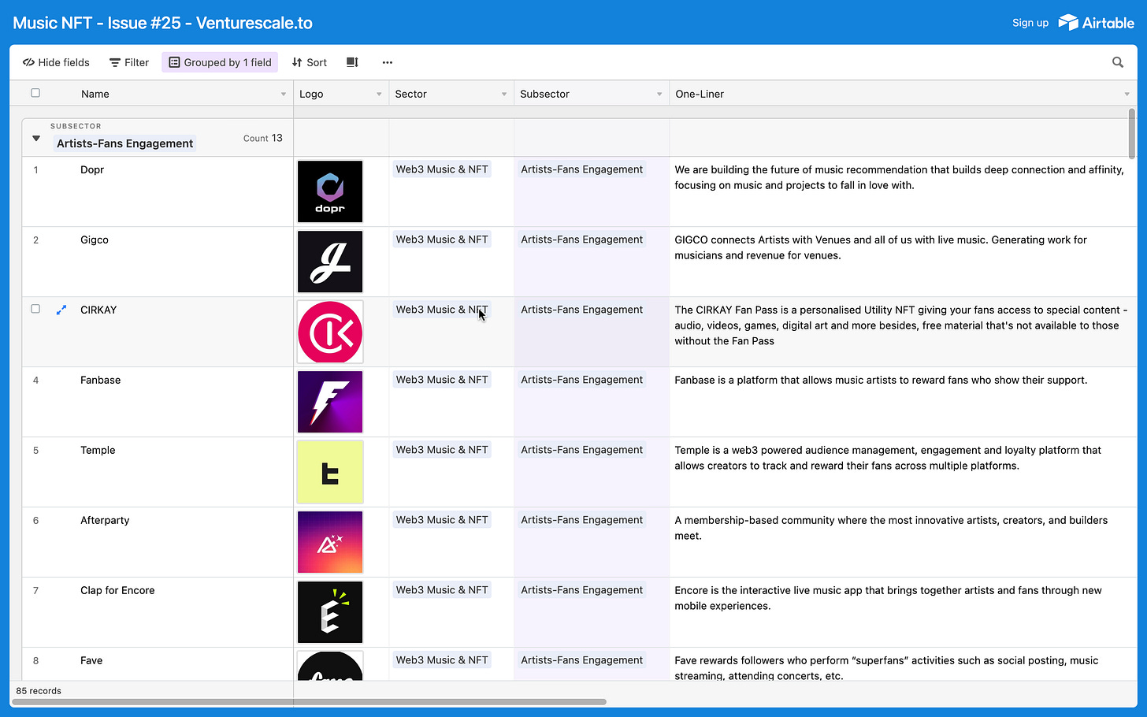Screen dimensions: 1147x717
Task: Select the Fave name cell
Action: point(158,664)
